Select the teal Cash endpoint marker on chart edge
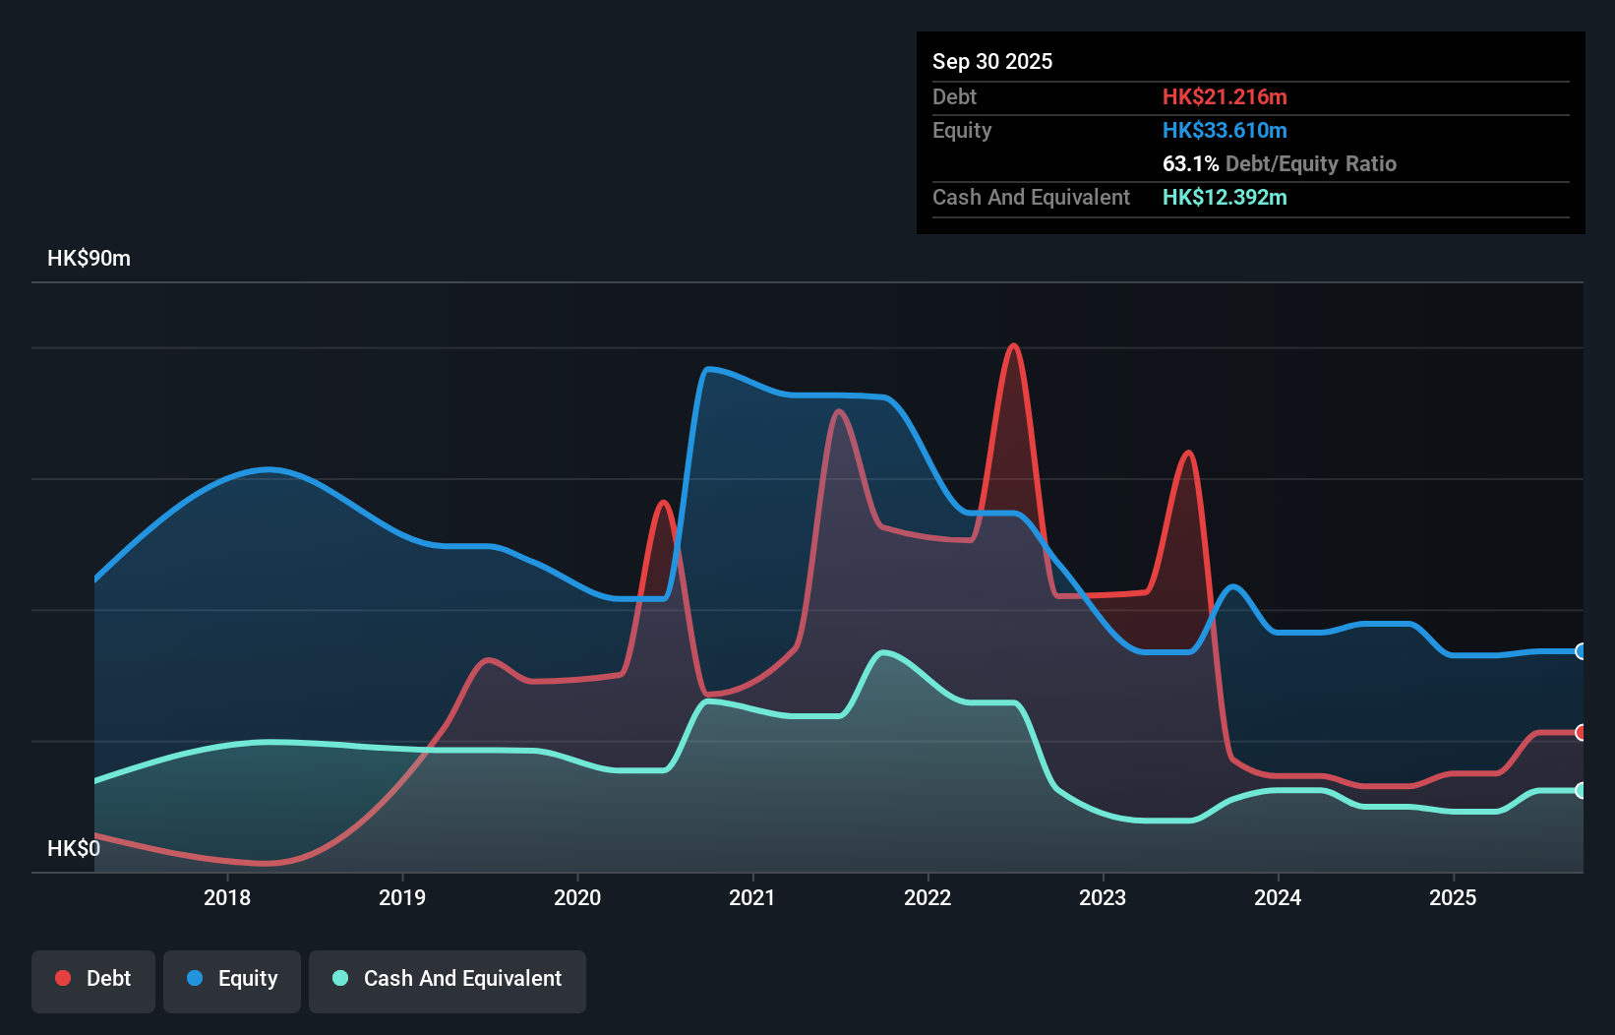This screenshot has height=1035, width=1615. click(1579, 790)
